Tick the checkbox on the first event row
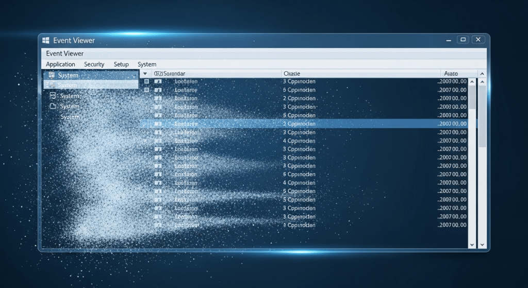 click(x=146, y=81)
